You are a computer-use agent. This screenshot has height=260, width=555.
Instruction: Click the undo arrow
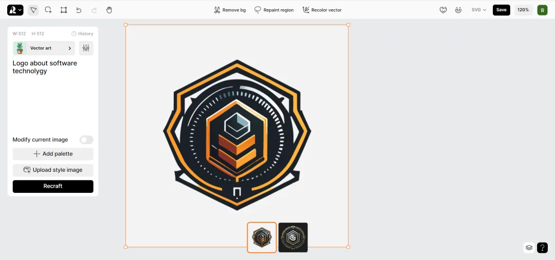point(79,10)
